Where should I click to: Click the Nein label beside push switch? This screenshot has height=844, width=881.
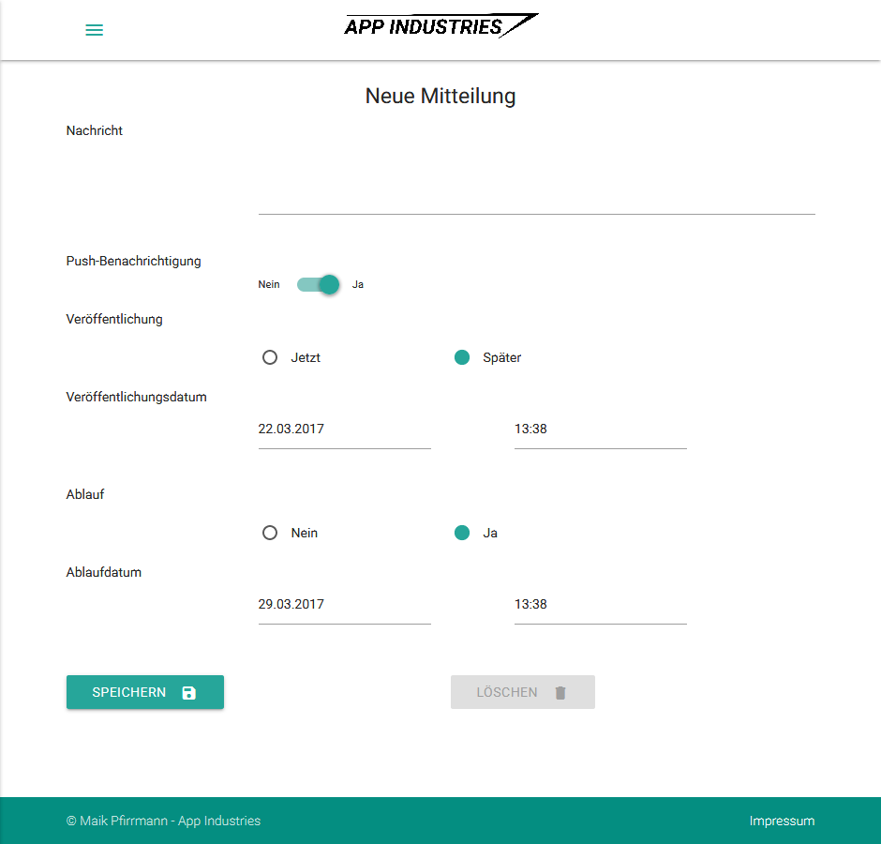[x=269, y=284]
